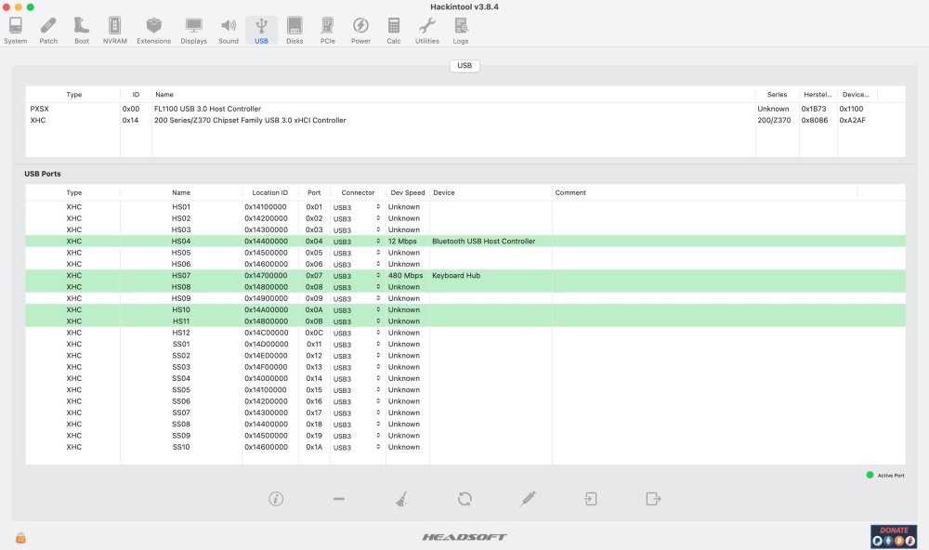Image resolution: width=929 pixels, height=550 pixels.
Task: Open the Sound toolbar section
Action: [229, 31]
